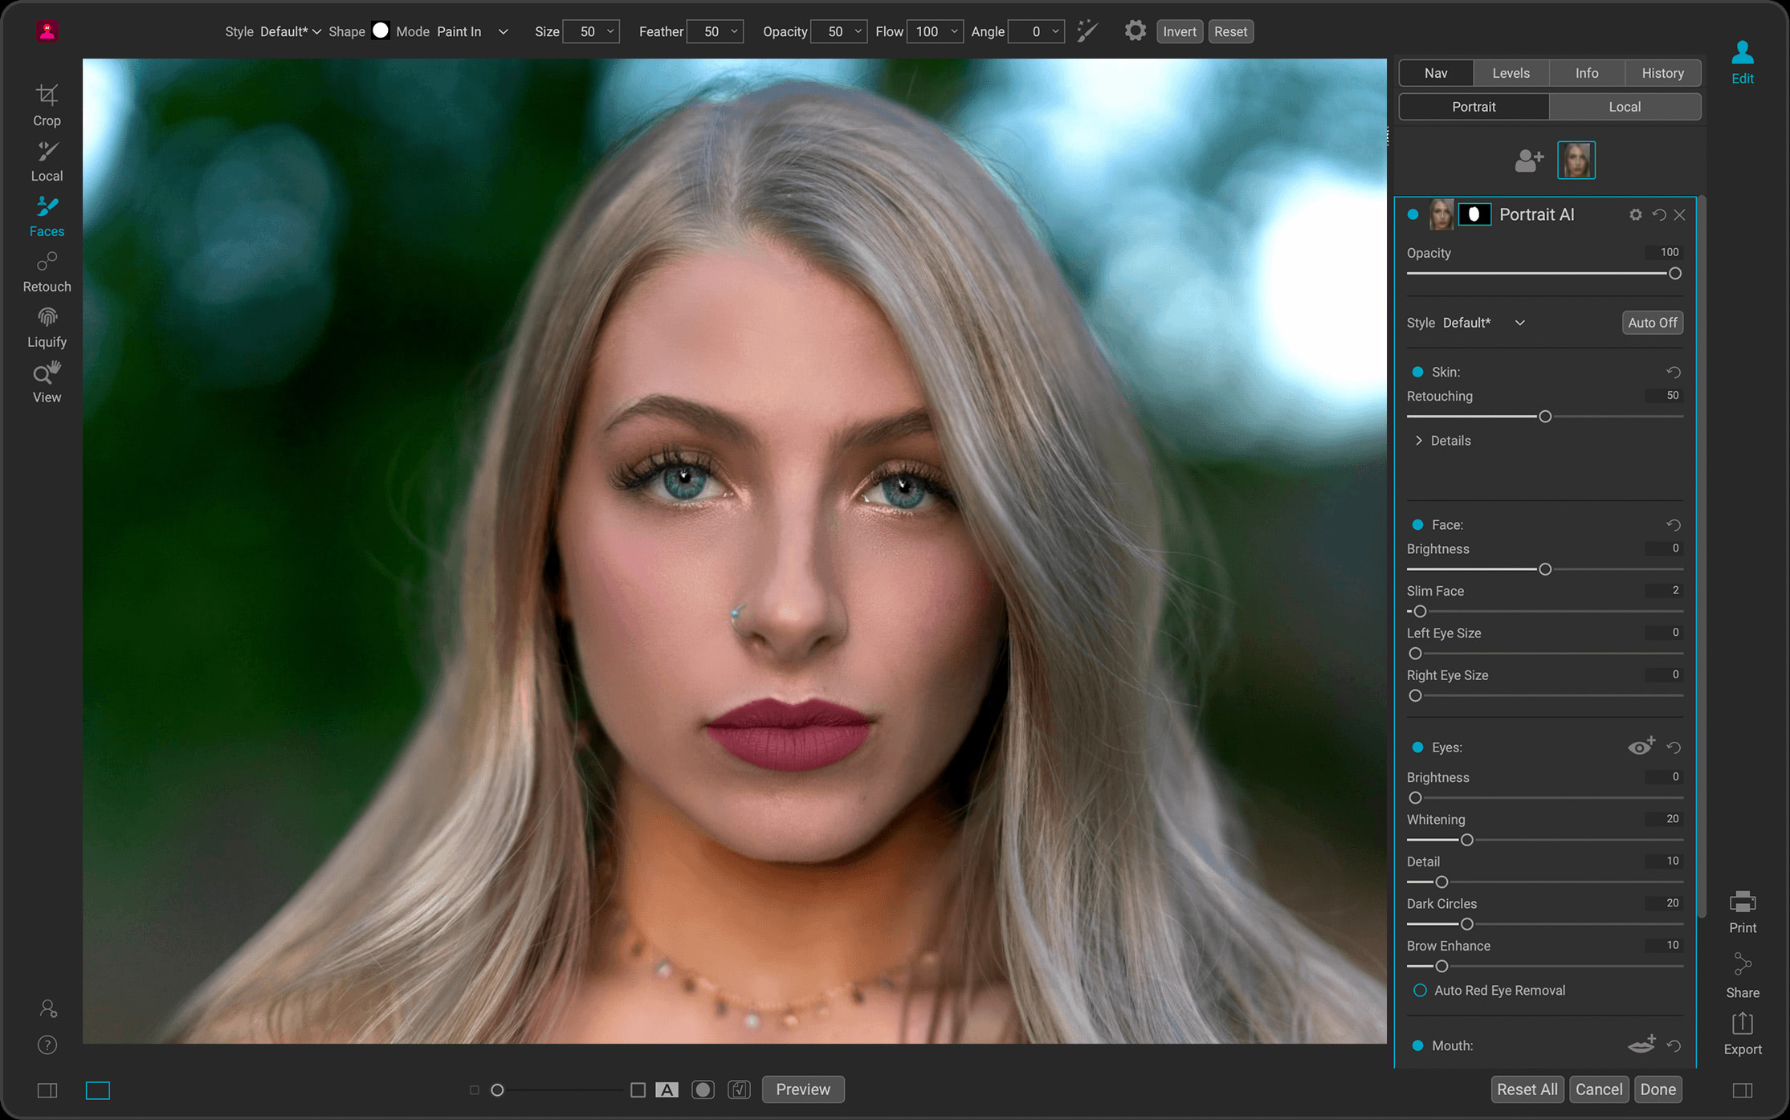Switch to the History tab
The width and height of the screenshot is (1790, 1120).
[x=1662, y=72]
